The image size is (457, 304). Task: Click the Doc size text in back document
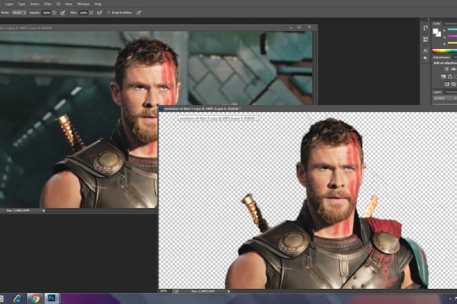(17, 210)
